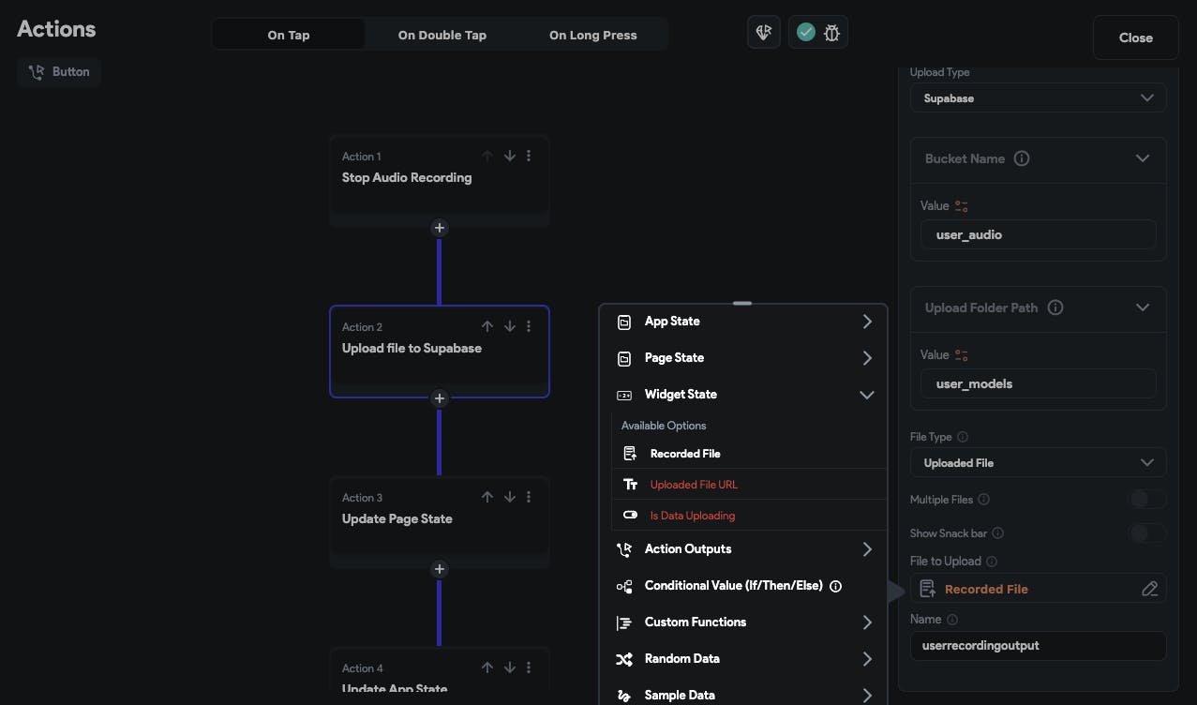Click the debug bug icon in header
The height and width of the screenshot is (705, 1197).
(x=831, y=33)
